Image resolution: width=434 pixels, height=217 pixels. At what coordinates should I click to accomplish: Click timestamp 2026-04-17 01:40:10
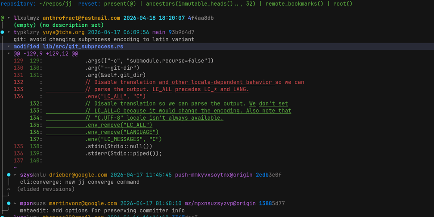click(x=151, y=204)
